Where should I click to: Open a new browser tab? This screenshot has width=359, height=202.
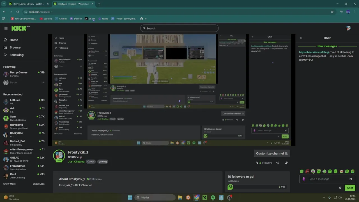[x=99, y=4]
